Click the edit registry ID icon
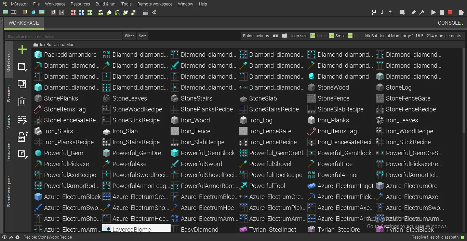 pos(22,154)
